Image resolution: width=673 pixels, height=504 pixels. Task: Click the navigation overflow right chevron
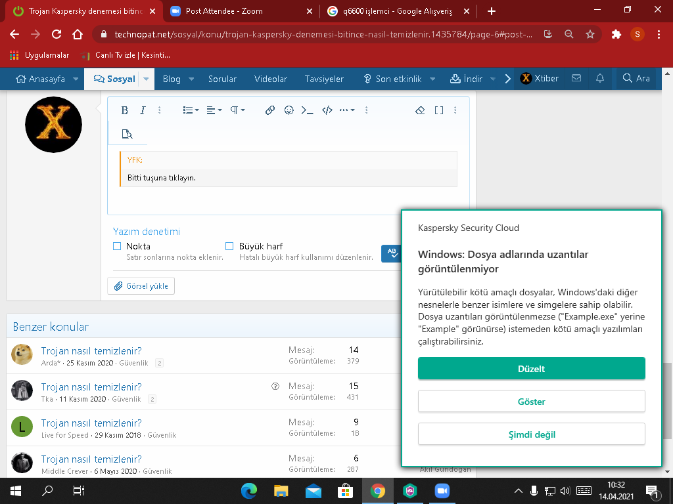tap(508, 79)
